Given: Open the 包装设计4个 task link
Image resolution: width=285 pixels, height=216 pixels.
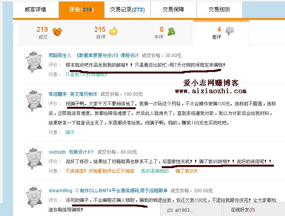Looking at the screenshot, I should tap(82, 152).
